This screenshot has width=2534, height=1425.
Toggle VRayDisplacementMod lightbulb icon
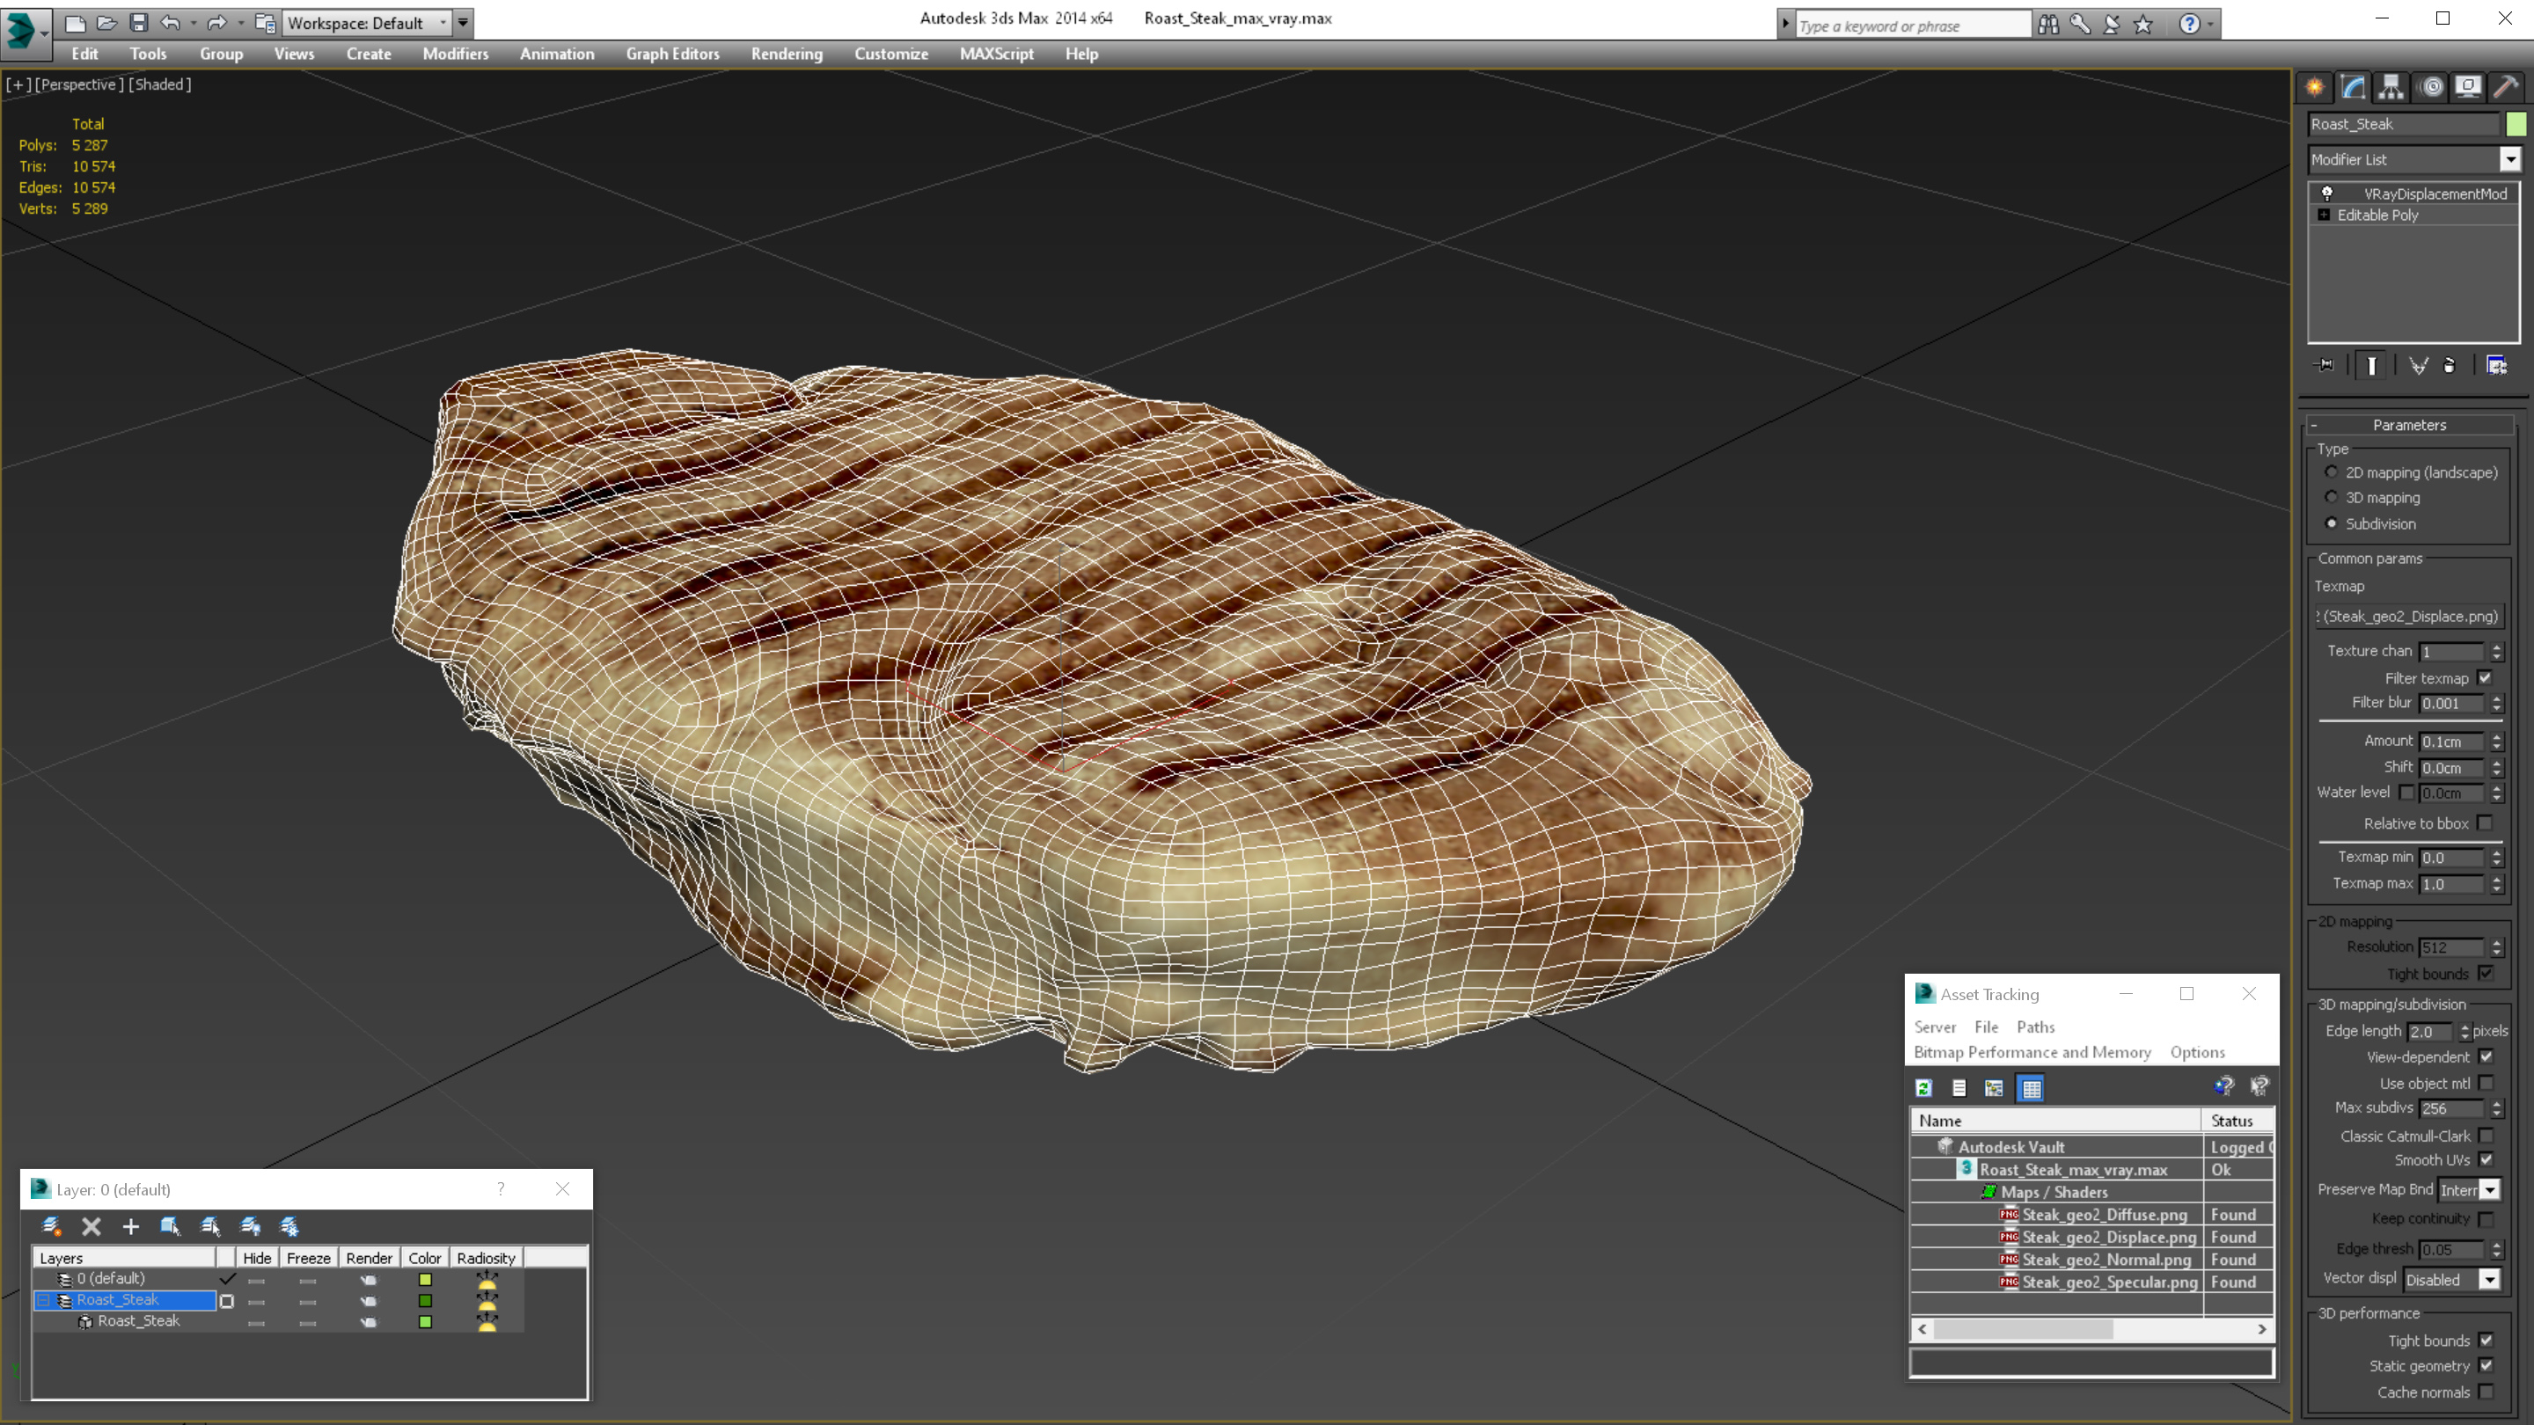(2327, 194)
